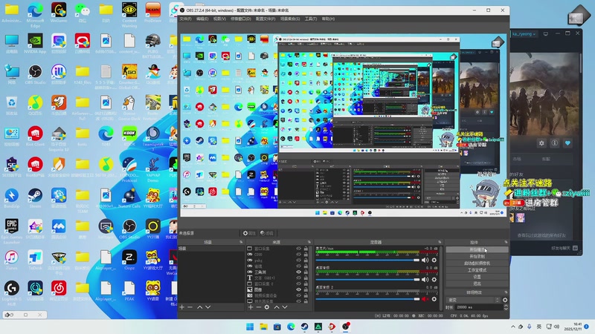Open ka_ryeong account dropdown in Steam
Viewport: 595px width, 334px height.
(x=524, y=33)
